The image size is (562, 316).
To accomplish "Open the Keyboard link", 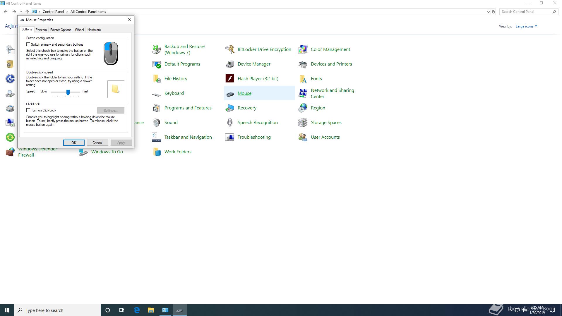I will [174, 93].
